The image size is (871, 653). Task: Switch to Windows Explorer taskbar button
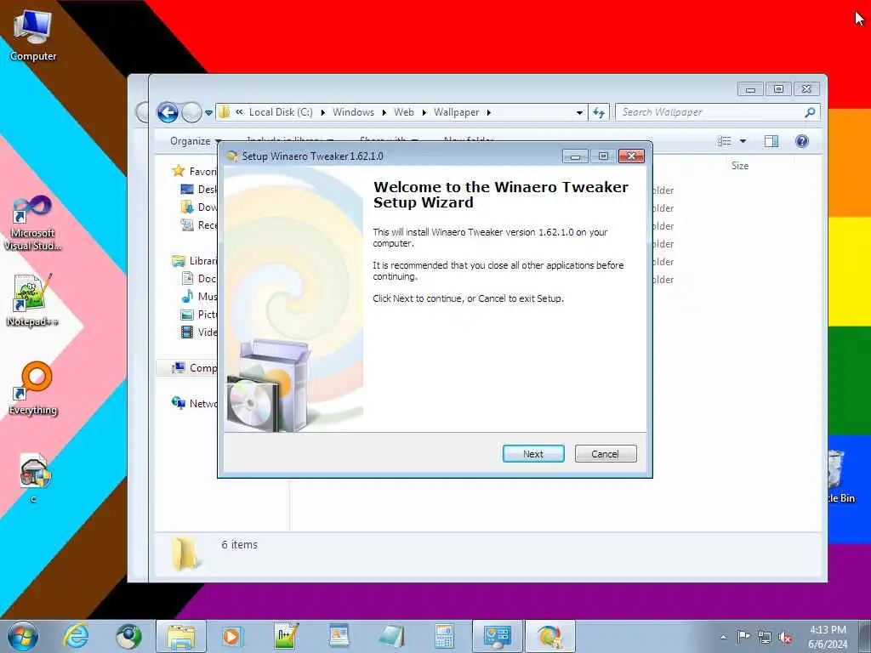pyautogui.click(x=181, y=636)
